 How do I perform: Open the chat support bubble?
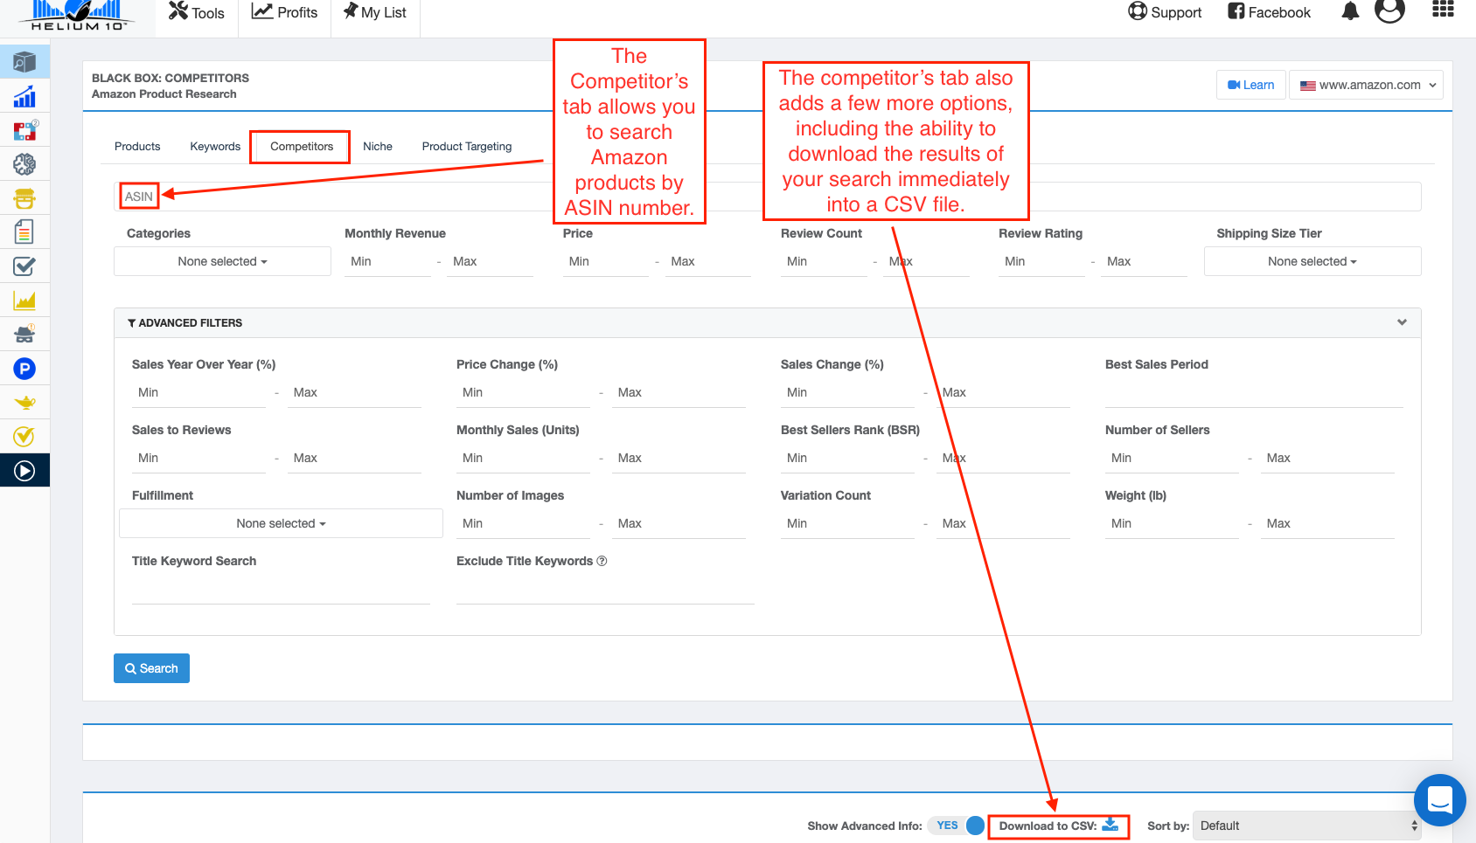point(1439,799)
